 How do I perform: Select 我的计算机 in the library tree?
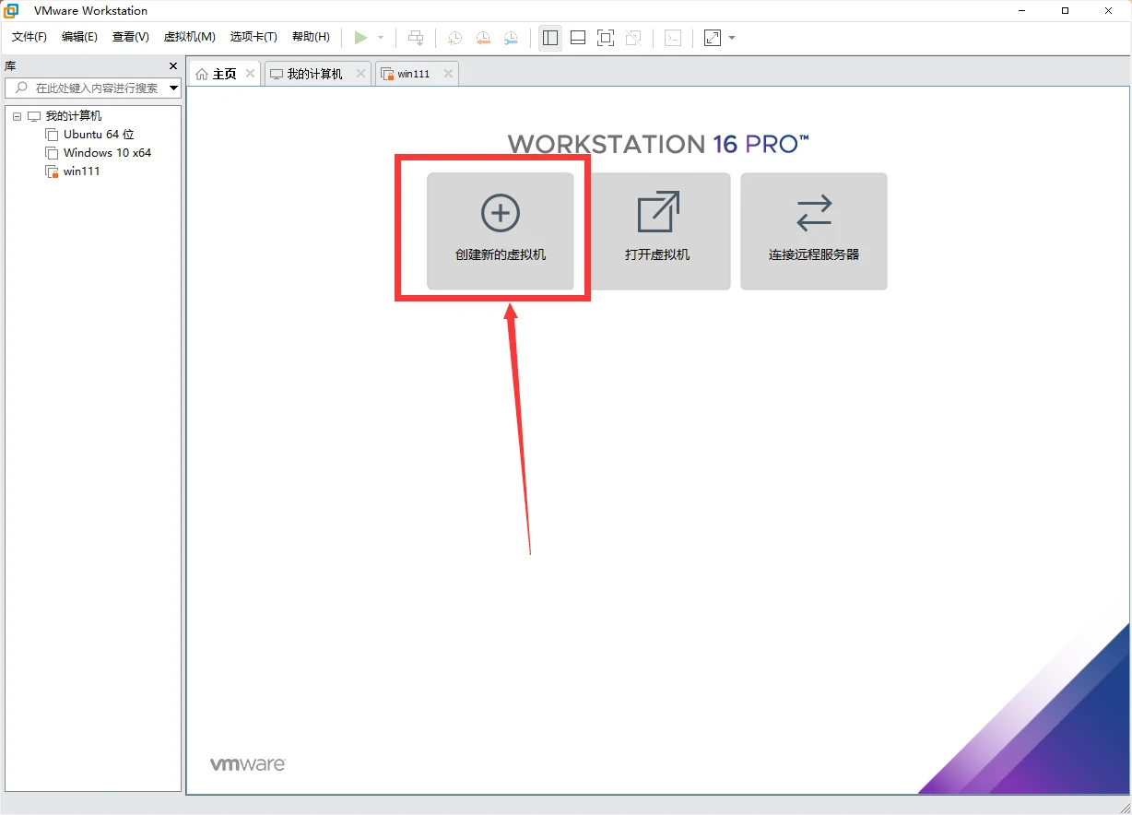74,116
